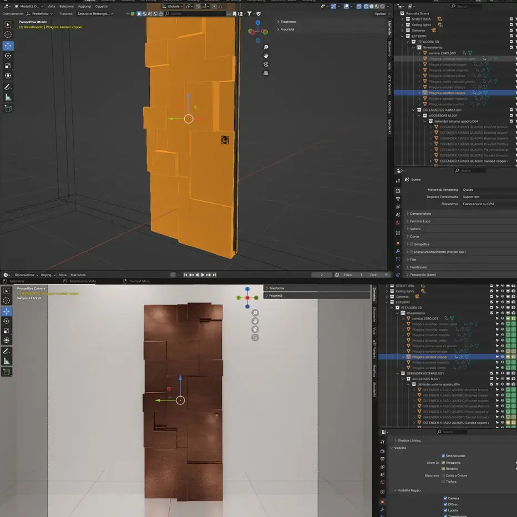Open the Seleziona menu in viewport header

(66, 6)
